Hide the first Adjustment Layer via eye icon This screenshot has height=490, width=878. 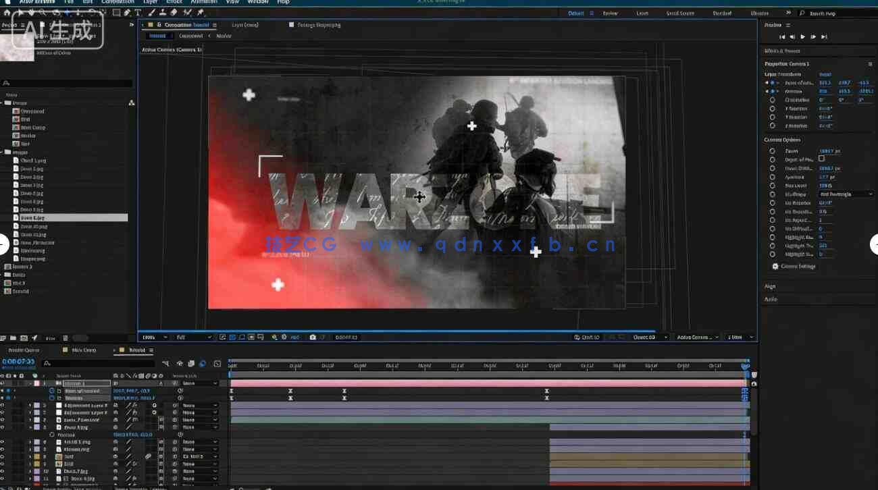[x=3, y=406]
